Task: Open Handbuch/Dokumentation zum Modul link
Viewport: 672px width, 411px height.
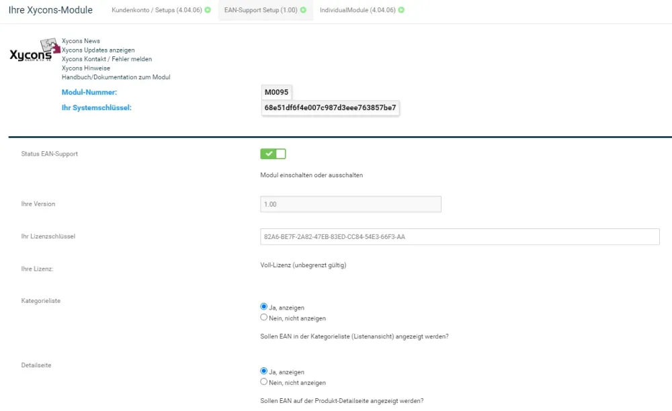Action: point(116,77)
